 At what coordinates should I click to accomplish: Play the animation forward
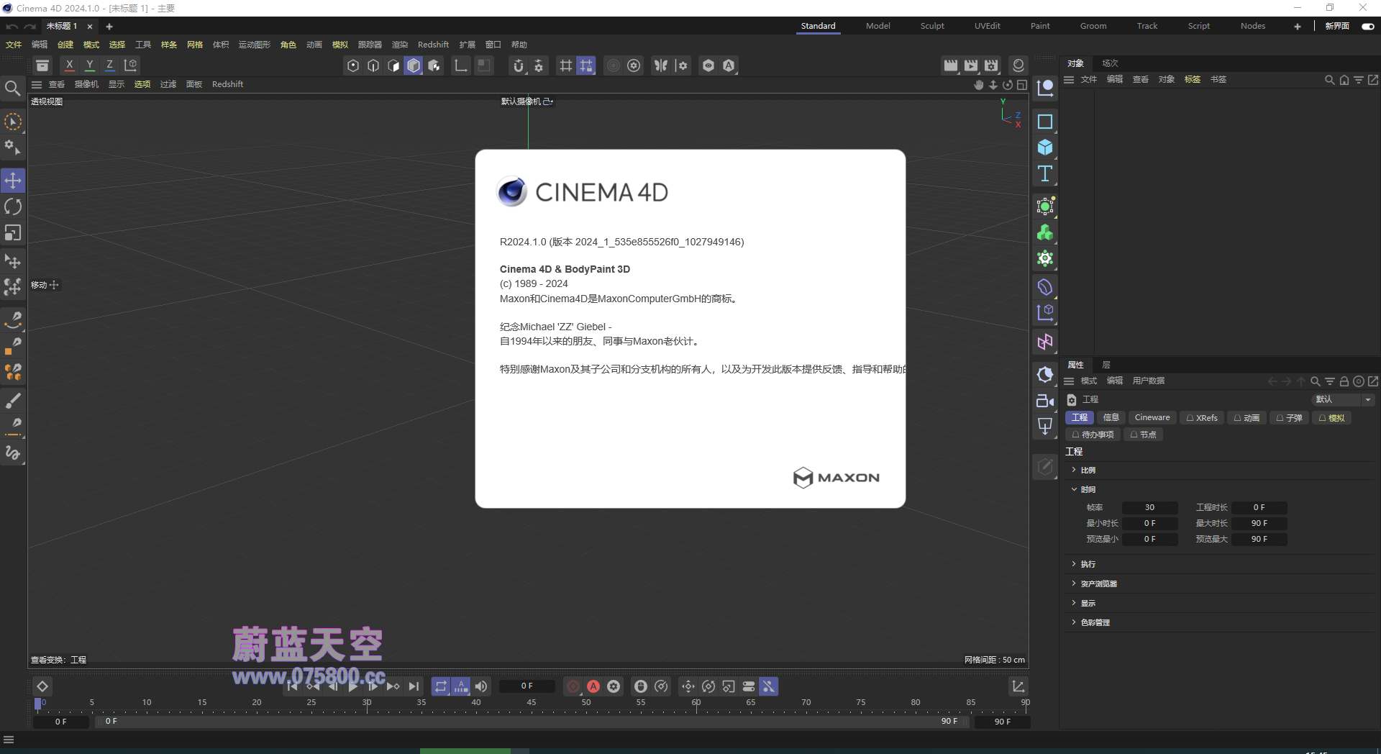[x=352, y=686]
